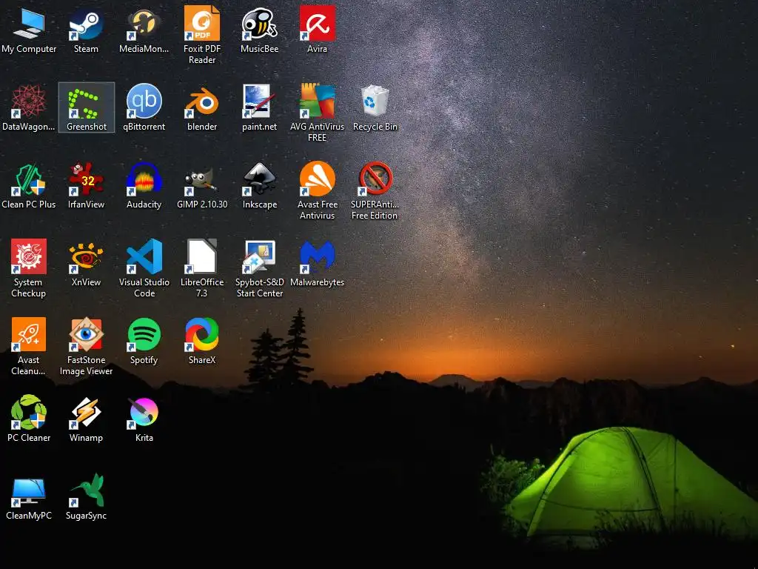Select the Steam shortcut icon
Viewport: 758px width, 569px height.
(x=86, y=23)
